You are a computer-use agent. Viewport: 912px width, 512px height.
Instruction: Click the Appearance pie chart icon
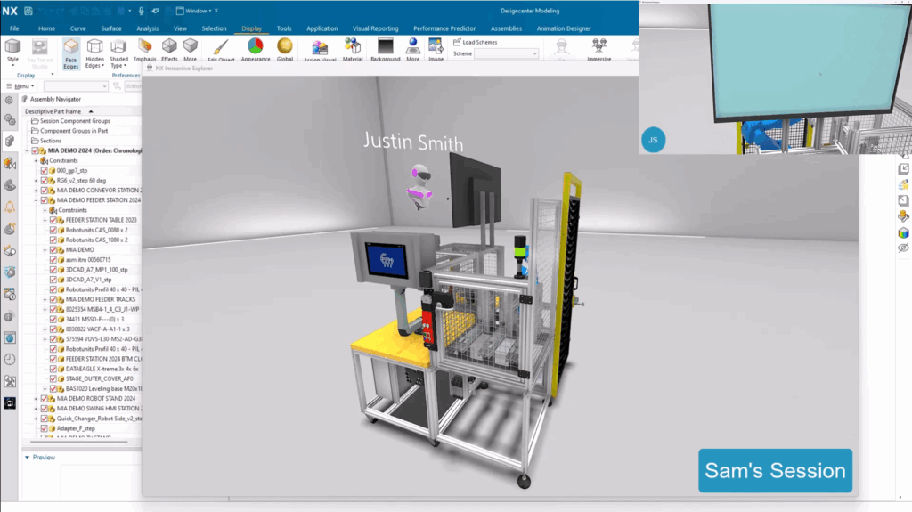click(255, 50)
